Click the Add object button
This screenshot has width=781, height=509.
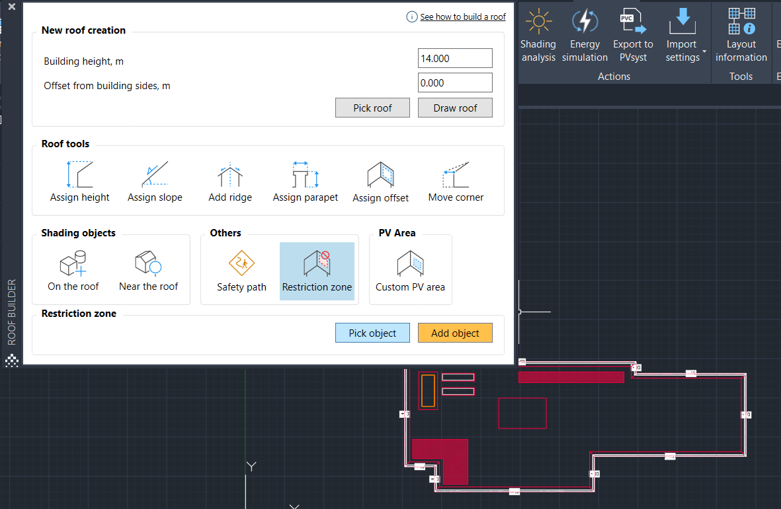pos(455,333)
